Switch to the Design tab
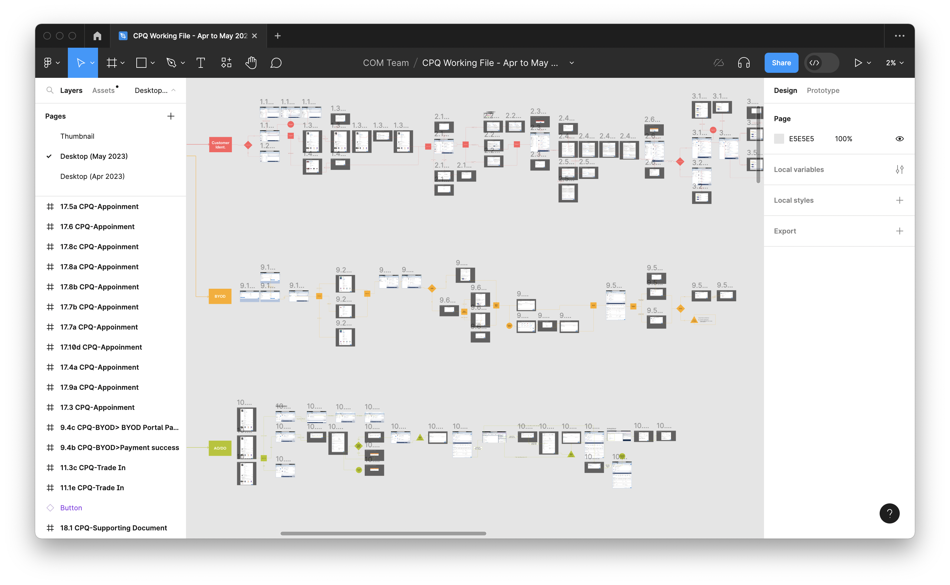The height and width of the screenshot is (585, 950). (785, 90)
